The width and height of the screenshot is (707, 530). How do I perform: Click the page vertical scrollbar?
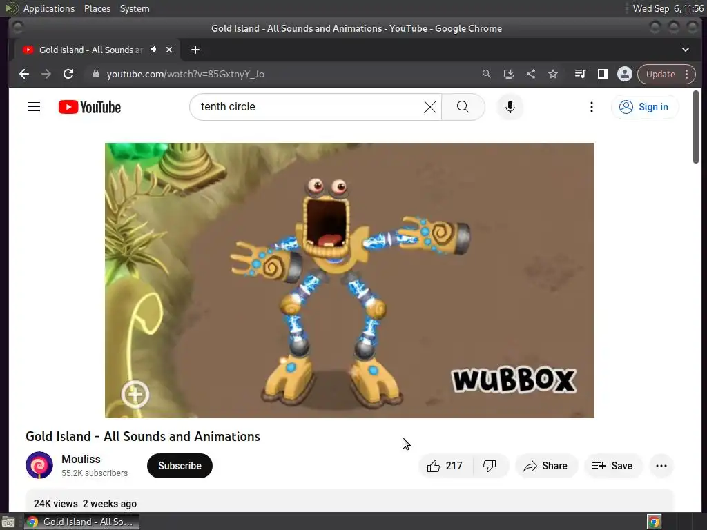coord(696,127)
